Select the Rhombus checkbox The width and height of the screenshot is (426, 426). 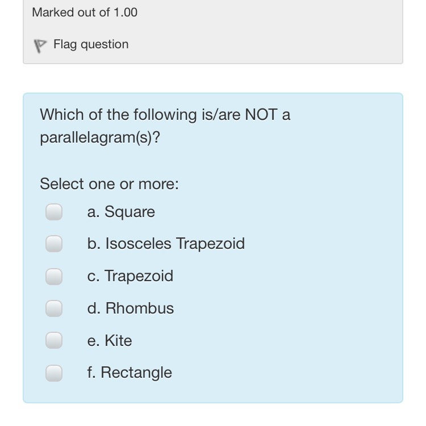(x=54, y=308)
